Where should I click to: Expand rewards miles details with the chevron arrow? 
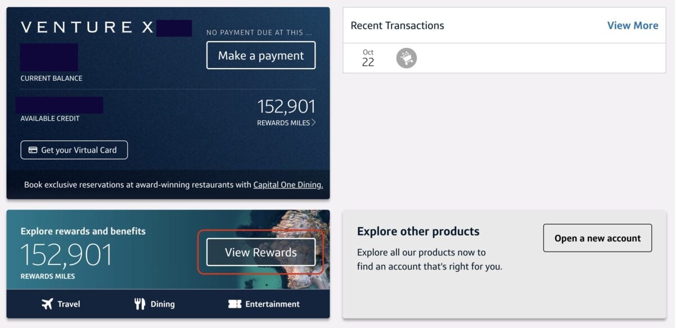[313, 122]
